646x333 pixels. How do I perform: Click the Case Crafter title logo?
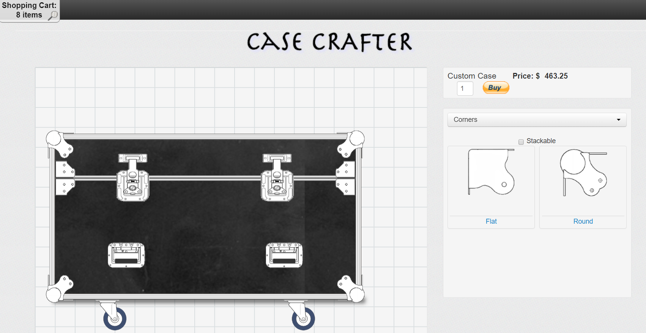[x=329, y=42]
